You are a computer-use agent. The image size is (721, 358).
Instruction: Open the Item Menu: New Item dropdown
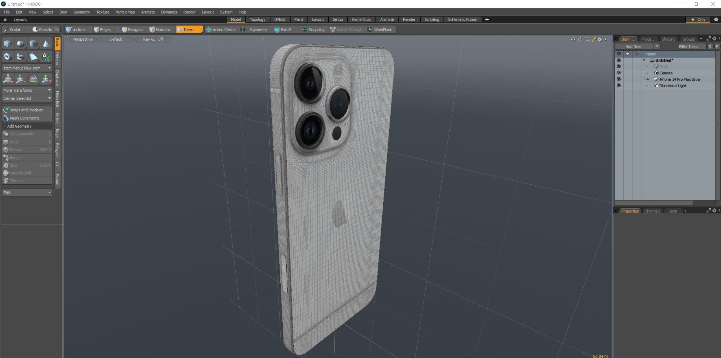click(x=27, y=68)
